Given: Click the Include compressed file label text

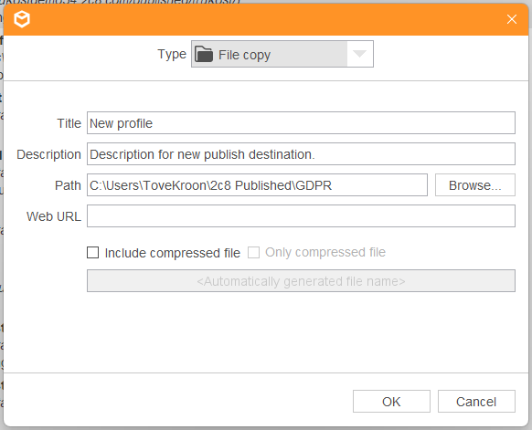Looking at the screenshot, I should (x=173, y=253).
